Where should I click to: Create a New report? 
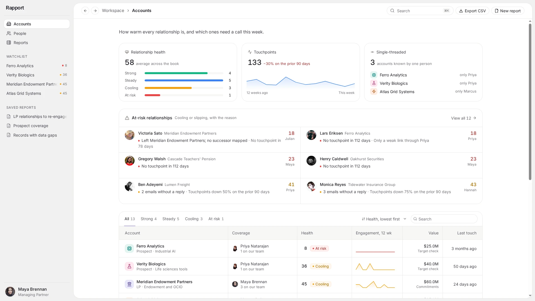(x=508, y=11)
